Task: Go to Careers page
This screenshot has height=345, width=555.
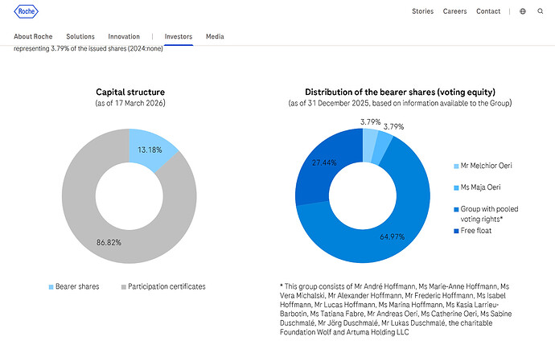Action: 454,11
